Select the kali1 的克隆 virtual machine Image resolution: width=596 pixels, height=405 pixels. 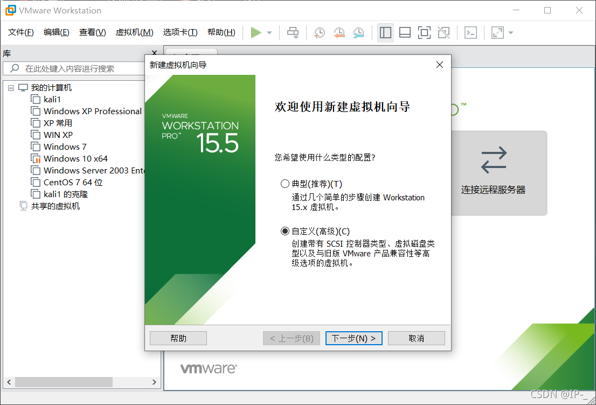pyautogui.click(x=66, y=194)
